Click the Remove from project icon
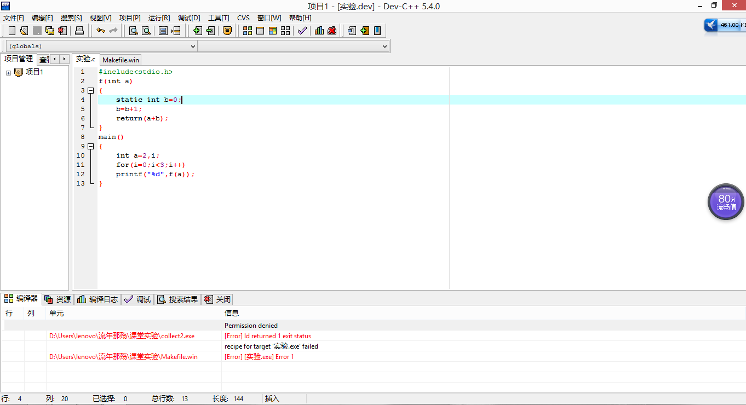Image resolution: width=746 pixels, height=405 pixels. pos(210,31)
